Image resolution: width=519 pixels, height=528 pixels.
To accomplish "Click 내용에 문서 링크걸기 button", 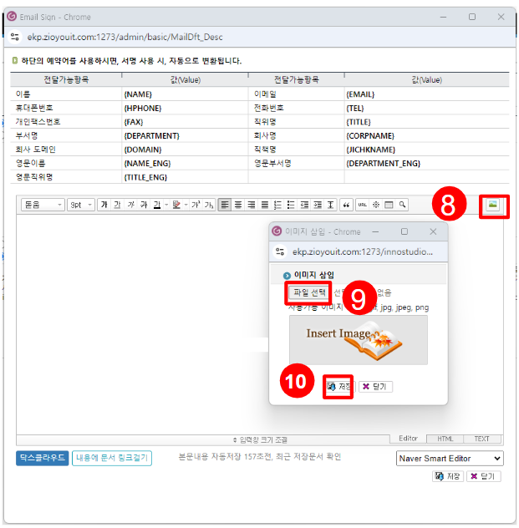I will pyautogui.click(x=112, y=458).
